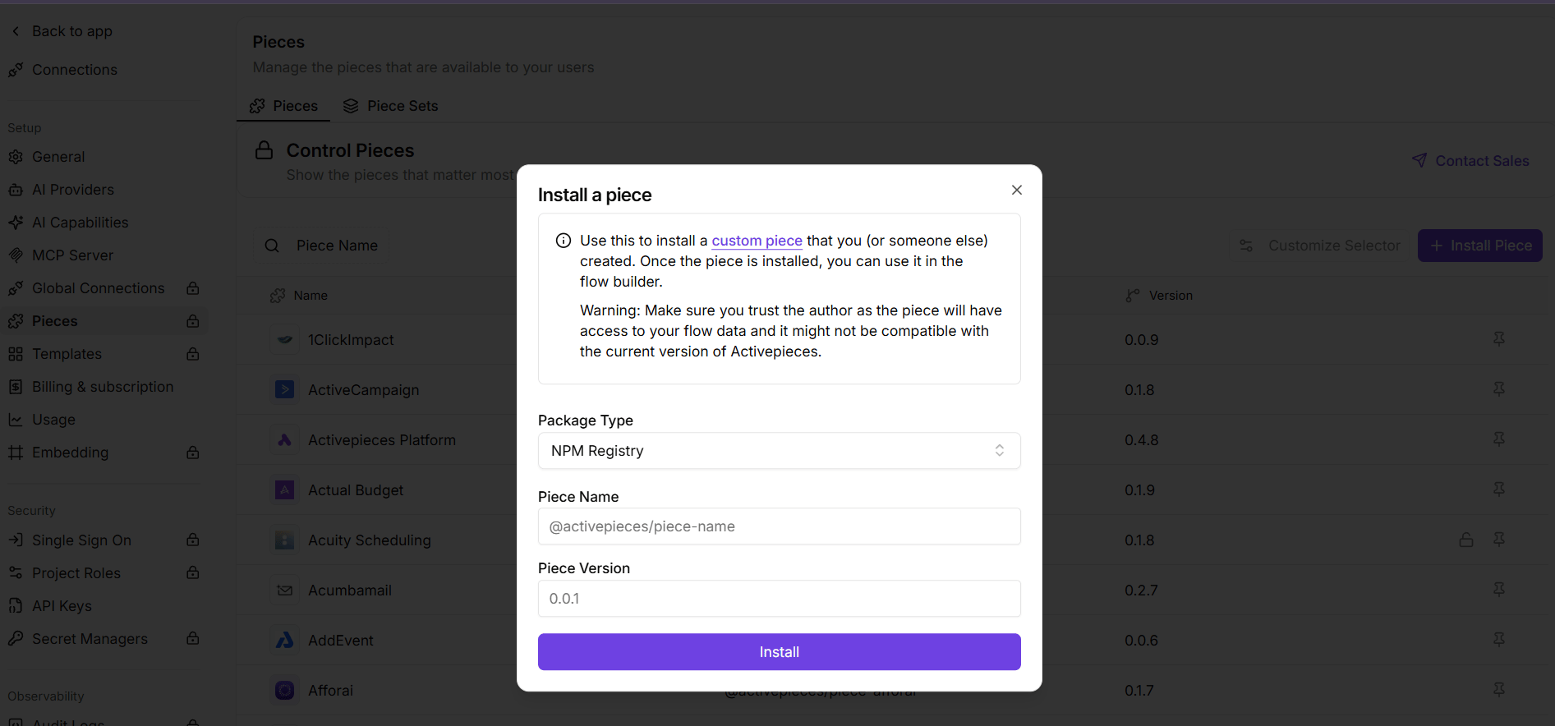Click the purple Install button

779,652
